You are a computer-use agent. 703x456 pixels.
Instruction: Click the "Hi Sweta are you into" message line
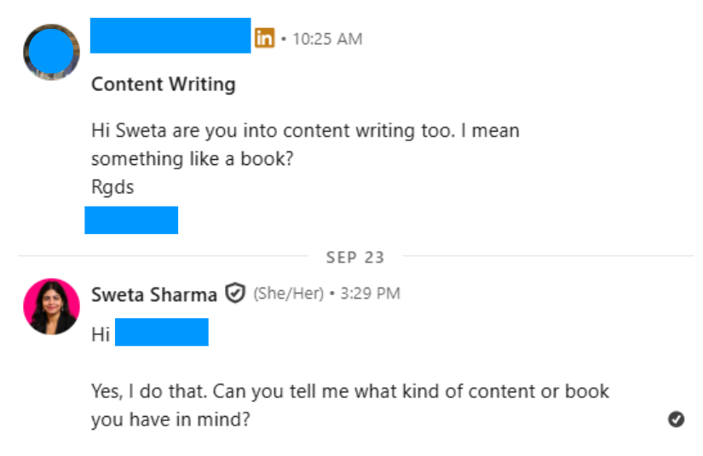[305, 131]
